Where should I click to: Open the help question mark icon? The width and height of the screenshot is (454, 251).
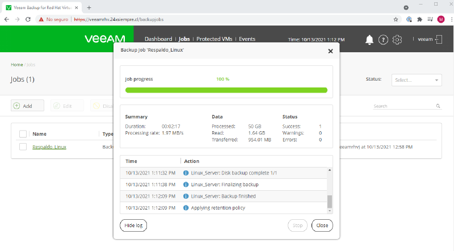coord(383,39)
